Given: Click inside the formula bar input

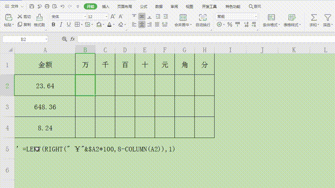Looking at the screenshot, I should [206, 39].
